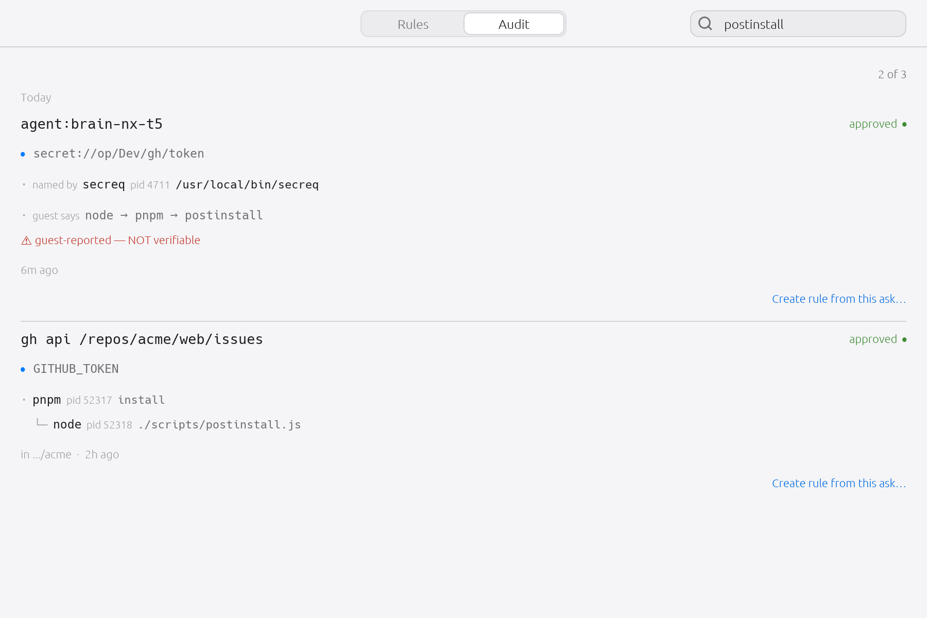Click ./scripts/postinstall.js path
Viewport: 927px width, 618px height.
point(219,424)
